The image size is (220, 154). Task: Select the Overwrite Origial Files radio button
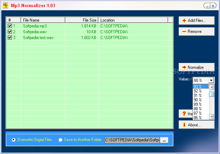[x=13, y=140]
